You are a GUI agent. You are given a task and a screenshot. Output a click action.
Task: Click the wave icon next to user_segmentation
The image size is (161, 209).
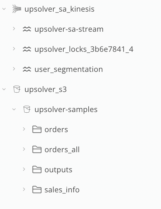point(27,69)
